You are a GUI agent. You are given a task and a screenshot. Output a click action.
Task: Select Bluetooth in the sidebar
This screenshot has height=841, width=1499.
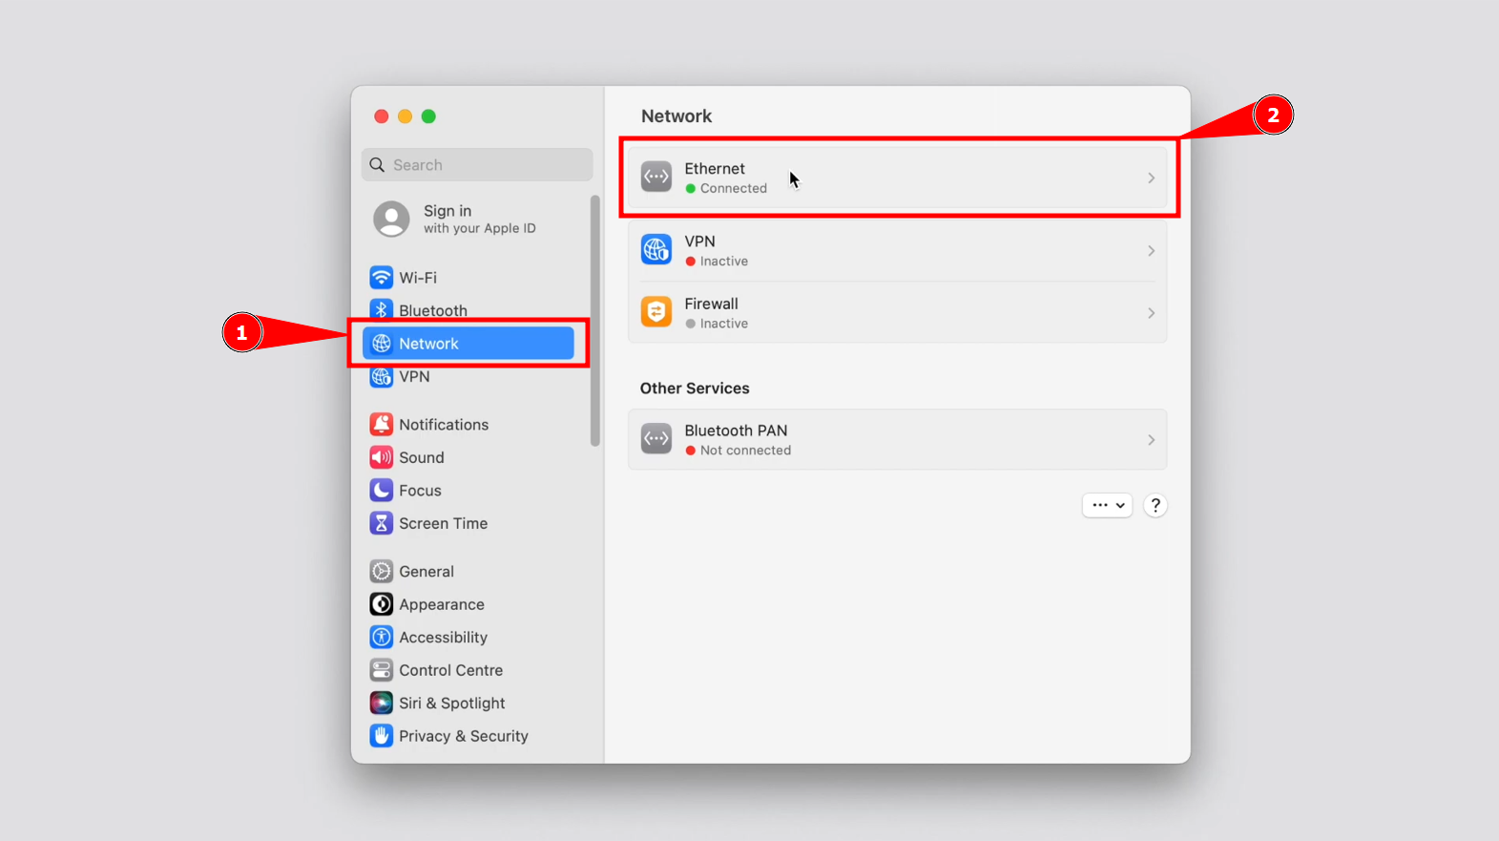click(x=433, y=311)
